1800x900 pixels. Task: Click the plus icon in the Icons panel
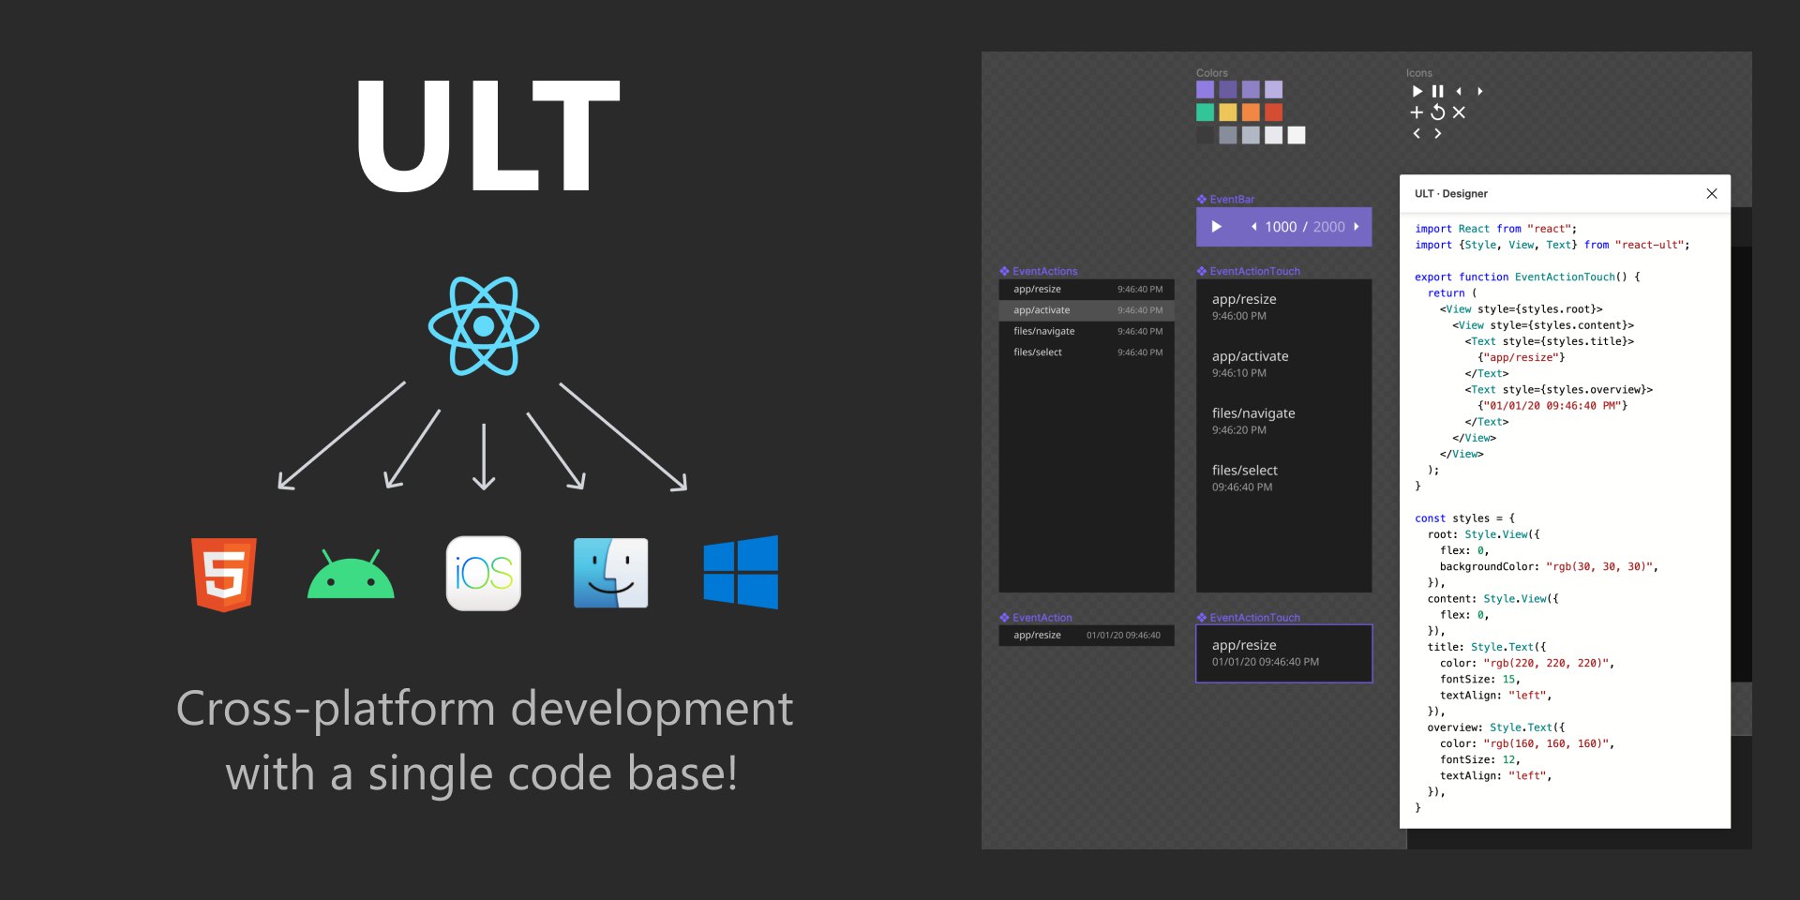1417,112
